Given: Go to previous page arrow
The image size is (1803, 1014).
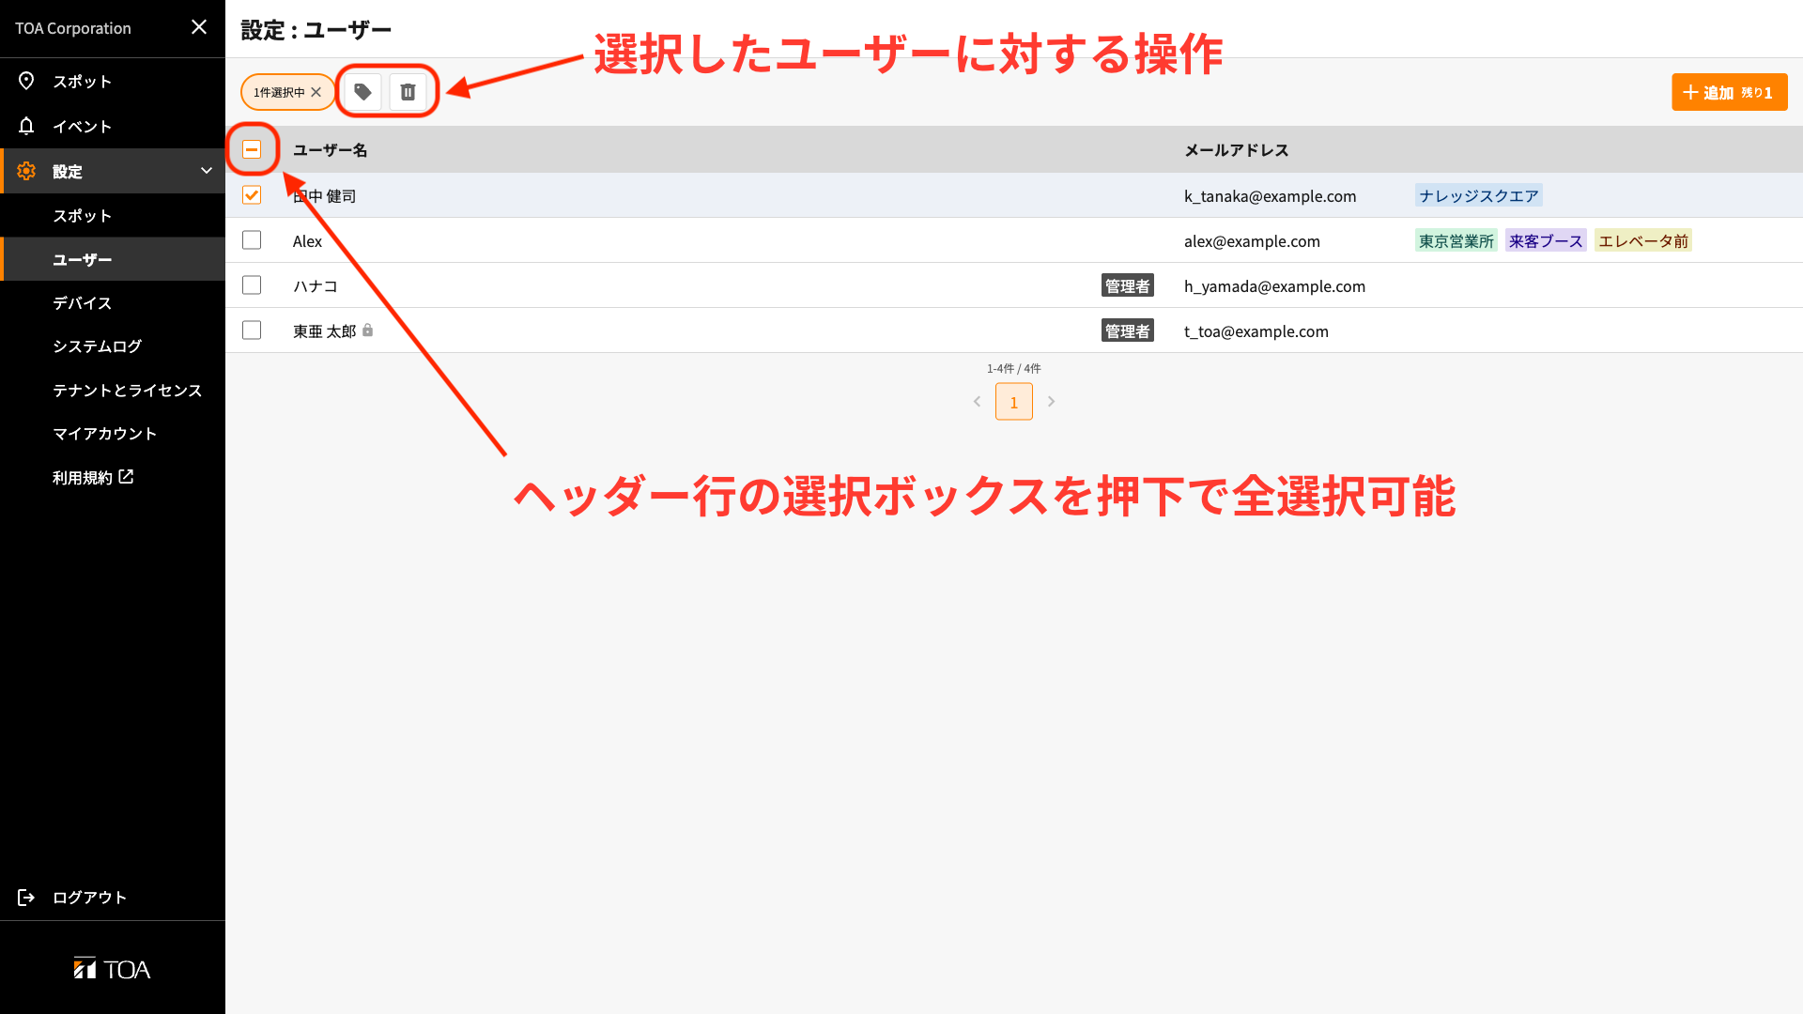Looking at the screenshot, I should (977, 402).
